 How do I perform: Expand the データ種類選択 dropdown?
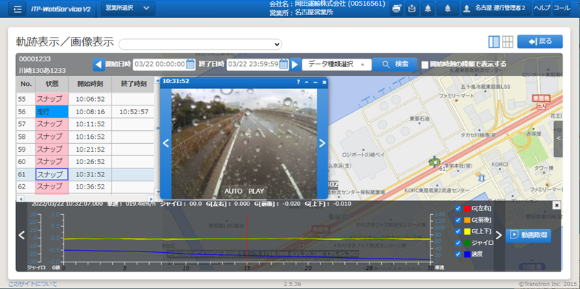(337, 64)
